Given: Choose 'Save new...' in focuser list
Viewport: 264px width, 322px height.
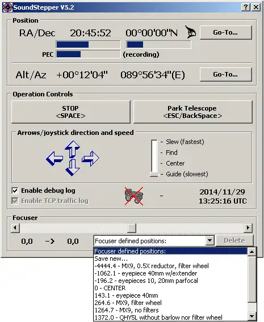Looking at the screenshot, I should (171, 259).
